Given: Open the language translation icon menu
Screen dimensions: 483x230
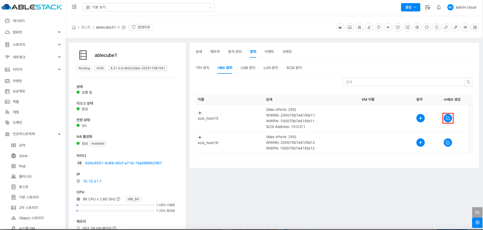Looking at the screenshot, I should (428, 7).
